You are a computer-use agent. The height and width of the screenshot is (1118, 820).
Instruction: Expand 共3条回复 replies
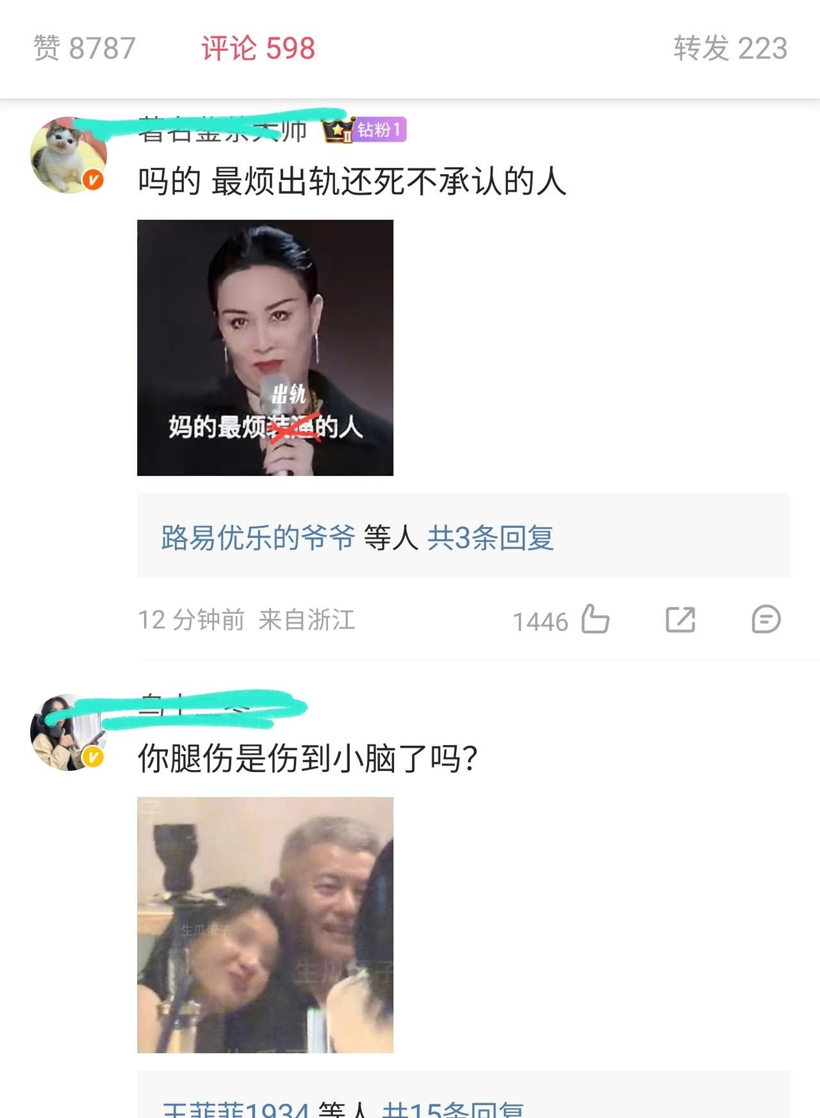491,537
